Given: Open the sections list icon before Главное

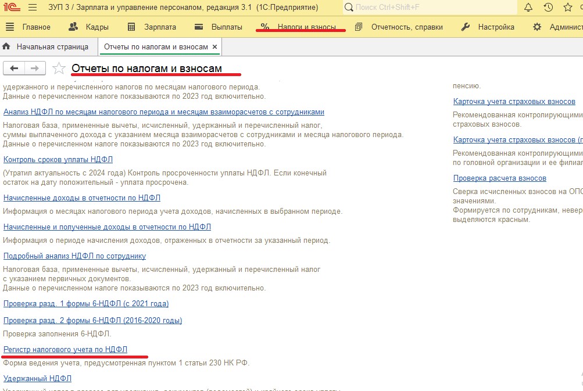Looking at the screenshot, I should [10, 27].
